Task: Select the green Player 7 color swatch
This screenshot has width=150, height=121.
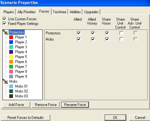Action: pyautogui.click(x=11, y=67)
